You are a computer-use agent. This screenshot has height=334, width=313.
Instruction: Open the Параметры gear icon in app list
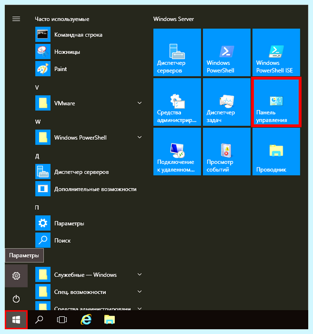click(x=43, y=223)
